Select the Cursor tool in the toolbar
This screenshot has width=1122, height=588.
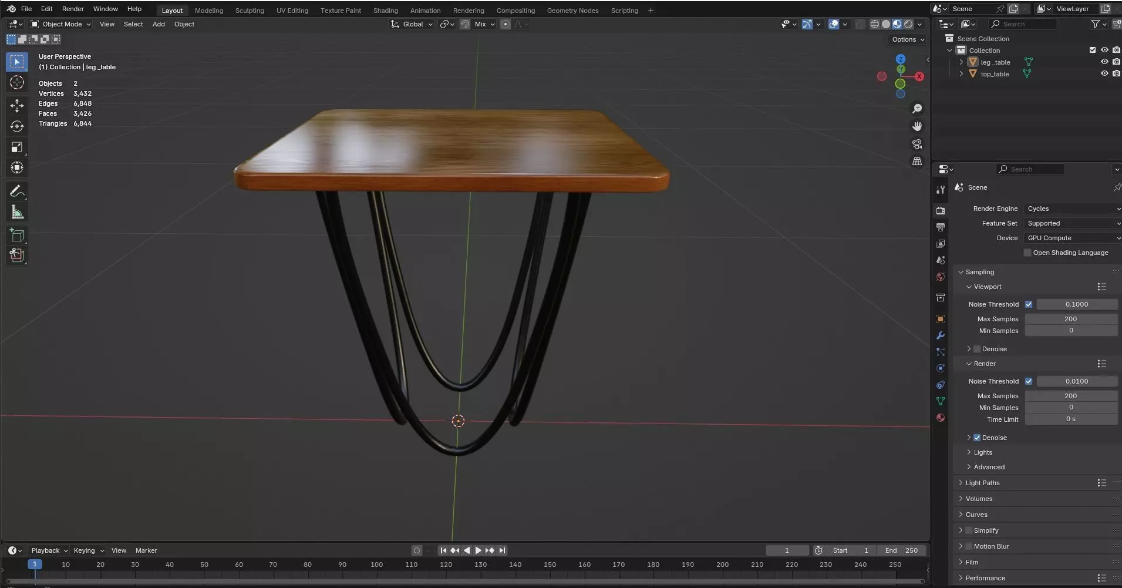[17, 82]
